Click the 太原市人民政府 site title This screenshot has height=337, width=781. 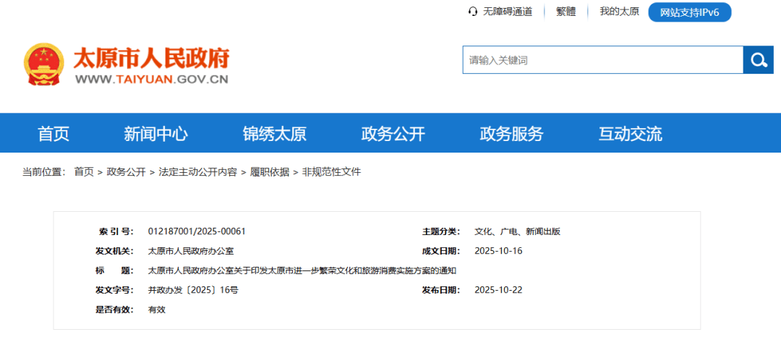pos(150,59)
